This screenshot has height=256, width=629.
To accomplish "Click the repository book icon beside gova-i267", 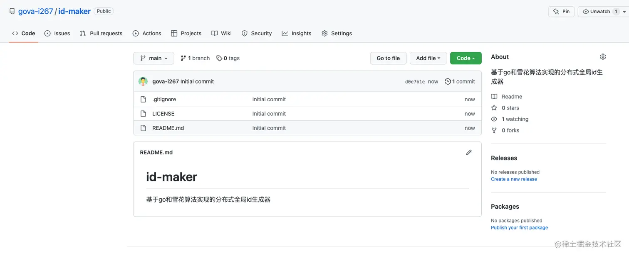I will click(x=12, y=11).
